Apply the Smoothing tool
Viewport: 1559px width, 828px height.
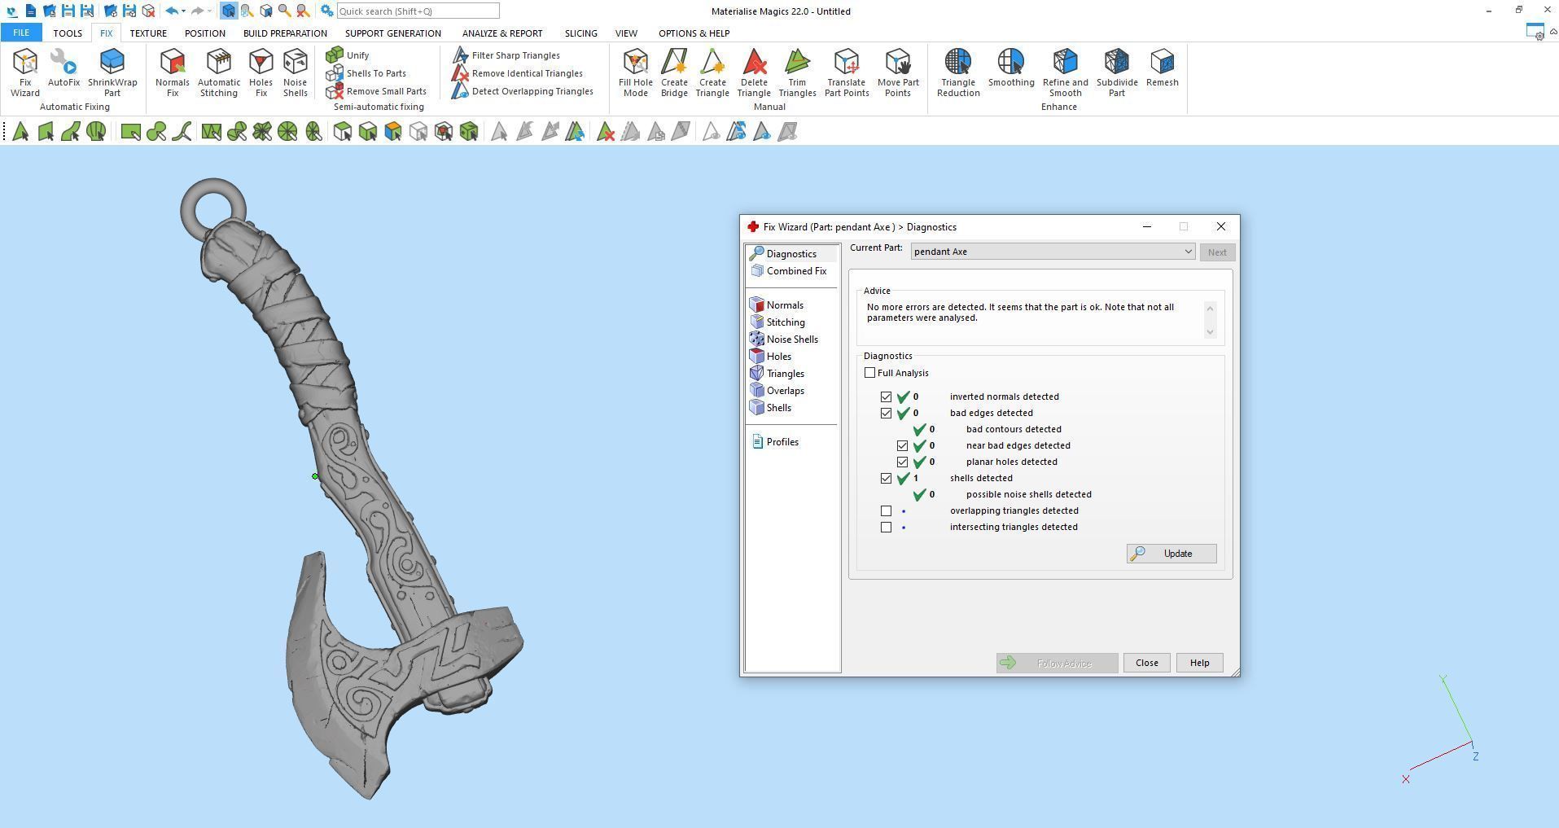[1011, 68]
